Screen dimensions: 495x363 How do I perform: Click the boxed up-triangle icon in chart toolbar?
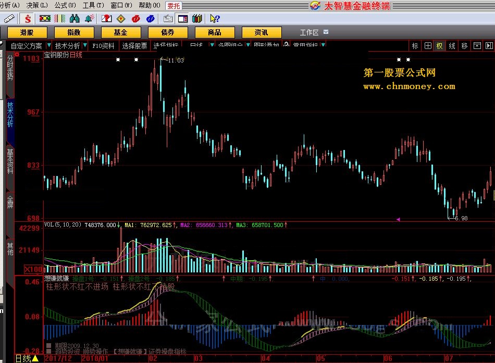click(x=477, y=46)
